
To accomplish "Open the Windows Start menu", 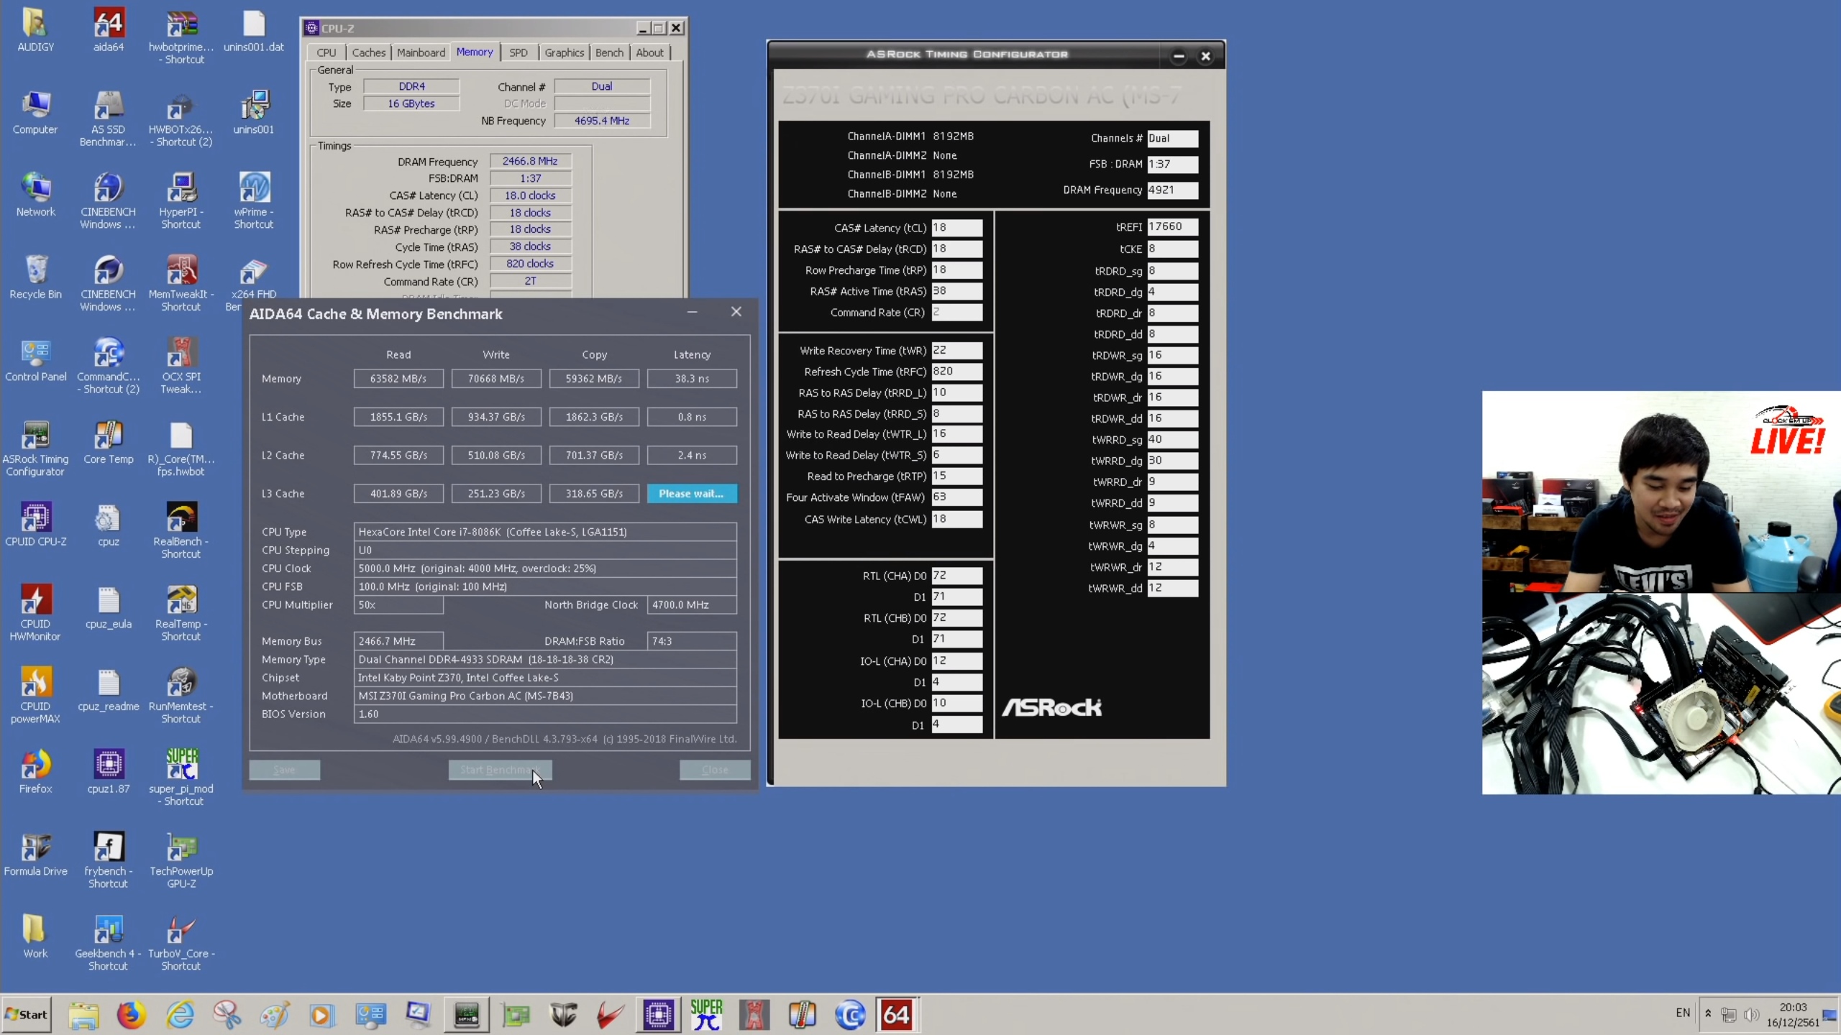I will (x=27, y=1014).
